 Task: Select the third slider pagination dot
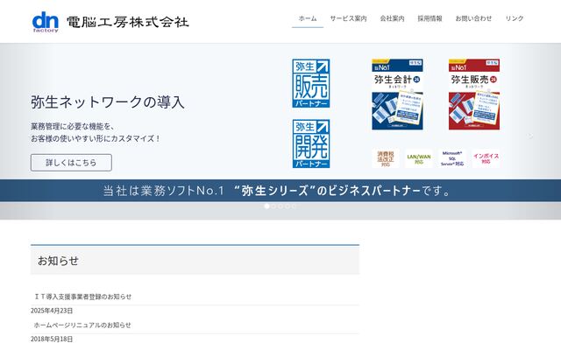click(x=280, y=206)
